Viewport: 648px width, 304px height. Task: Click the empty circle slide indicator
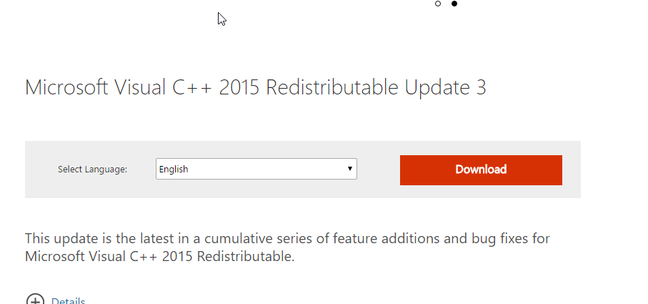[x=438, y=4]
